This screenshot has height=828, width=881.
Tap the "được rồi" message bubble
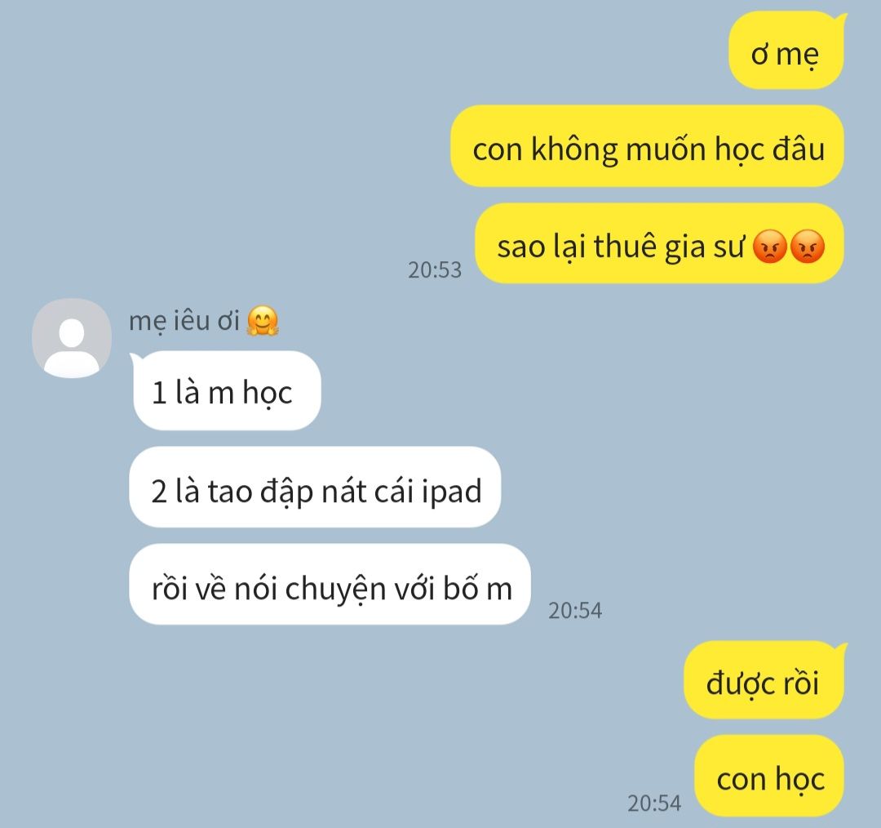(x=764, y=680)
